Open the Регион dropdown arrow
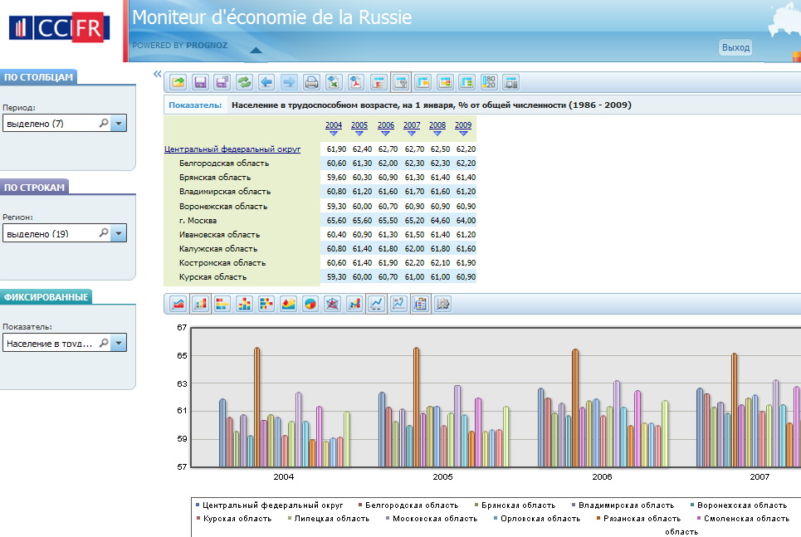Viewport: 801px width, 537px height. 119,234
